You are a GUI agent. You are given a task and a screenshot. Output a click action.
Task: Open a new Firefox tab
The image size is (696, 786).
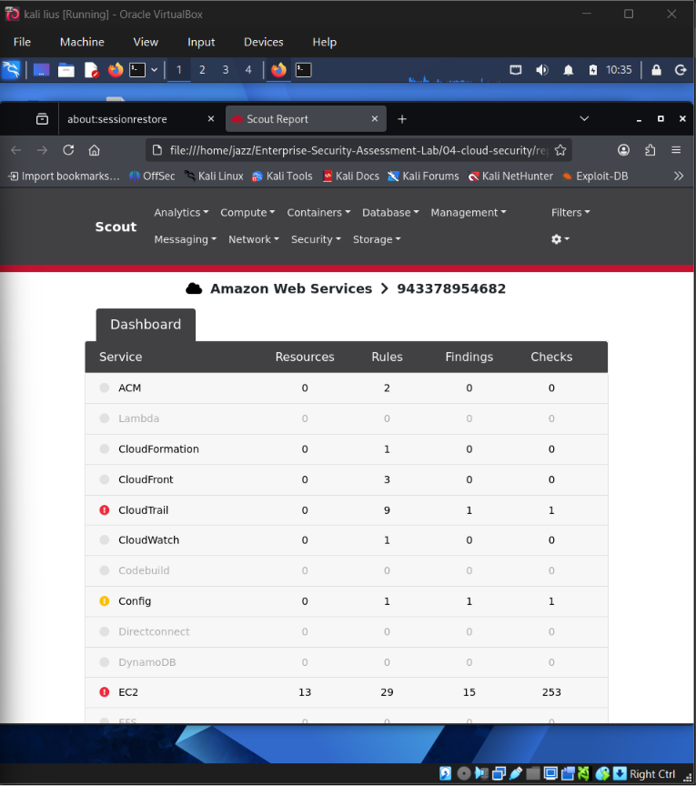[401, 119]
